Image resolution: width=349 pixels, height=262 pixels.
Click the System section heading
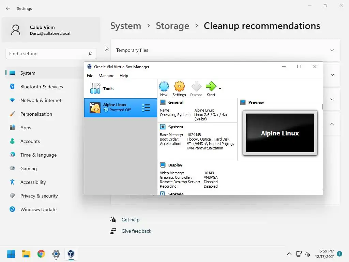[176, 127]
